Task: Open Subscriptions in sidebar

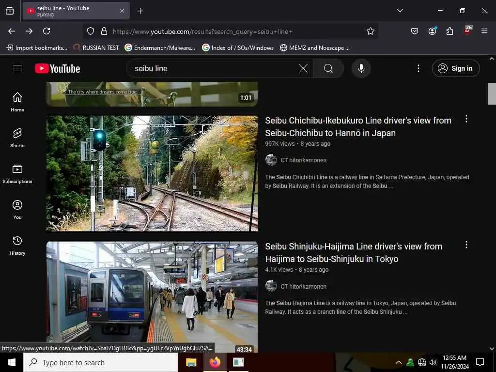Action: coord(17,174)
